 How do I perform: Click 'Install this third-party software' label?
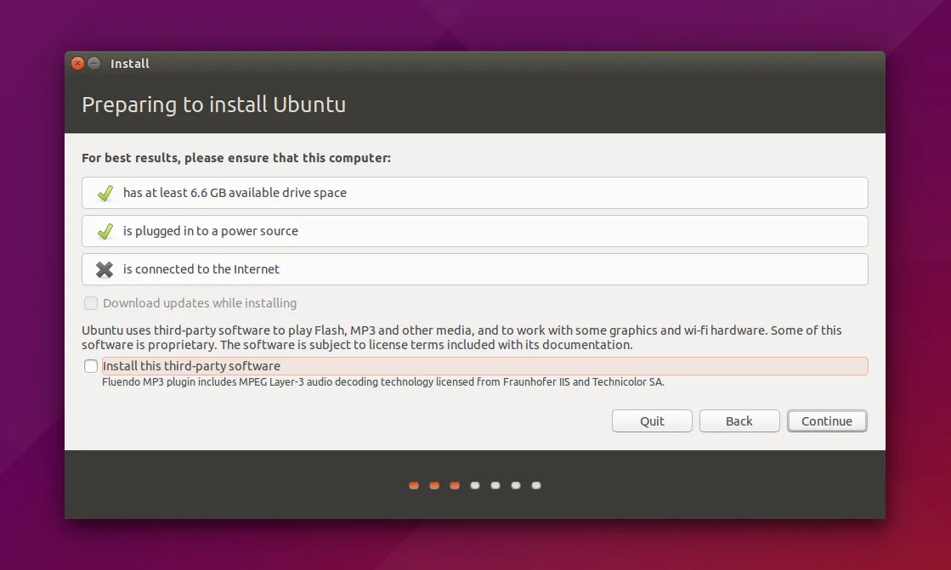(192, 365)
